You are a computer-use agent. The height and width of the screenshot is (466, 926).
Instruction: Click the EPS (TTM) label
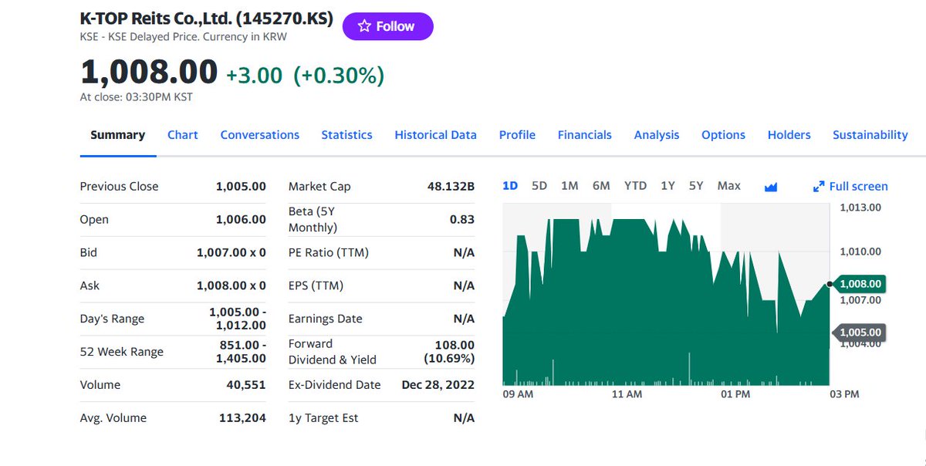(316, 286)
